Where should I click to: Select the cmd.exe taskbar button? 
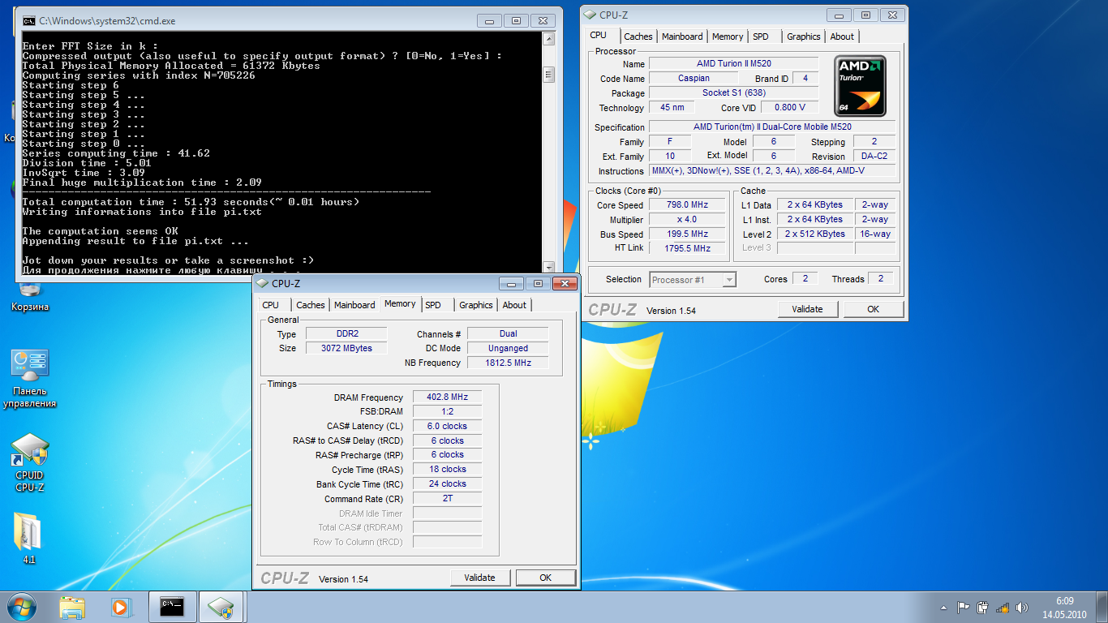(172, 607)
